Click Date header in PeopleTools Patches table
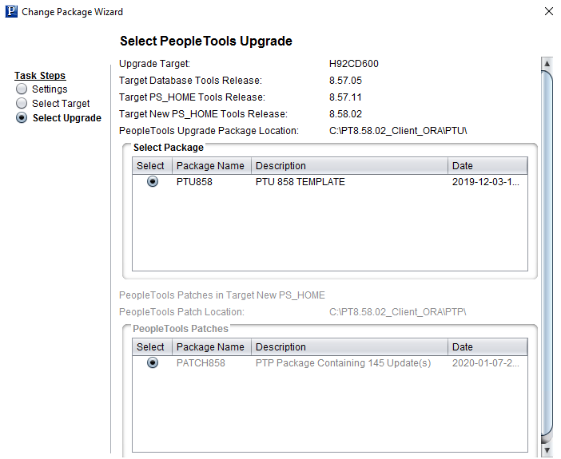 click(x=487, y=347)
